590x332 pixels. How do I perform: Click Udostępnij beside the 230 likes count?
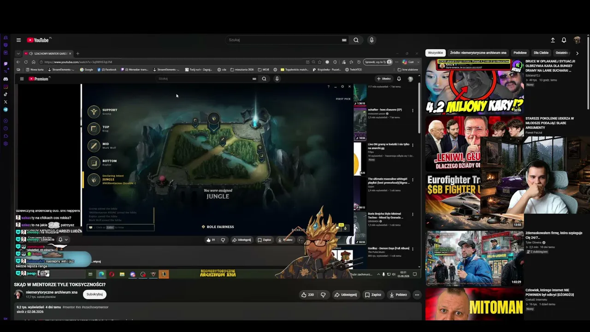pos(346,295)
